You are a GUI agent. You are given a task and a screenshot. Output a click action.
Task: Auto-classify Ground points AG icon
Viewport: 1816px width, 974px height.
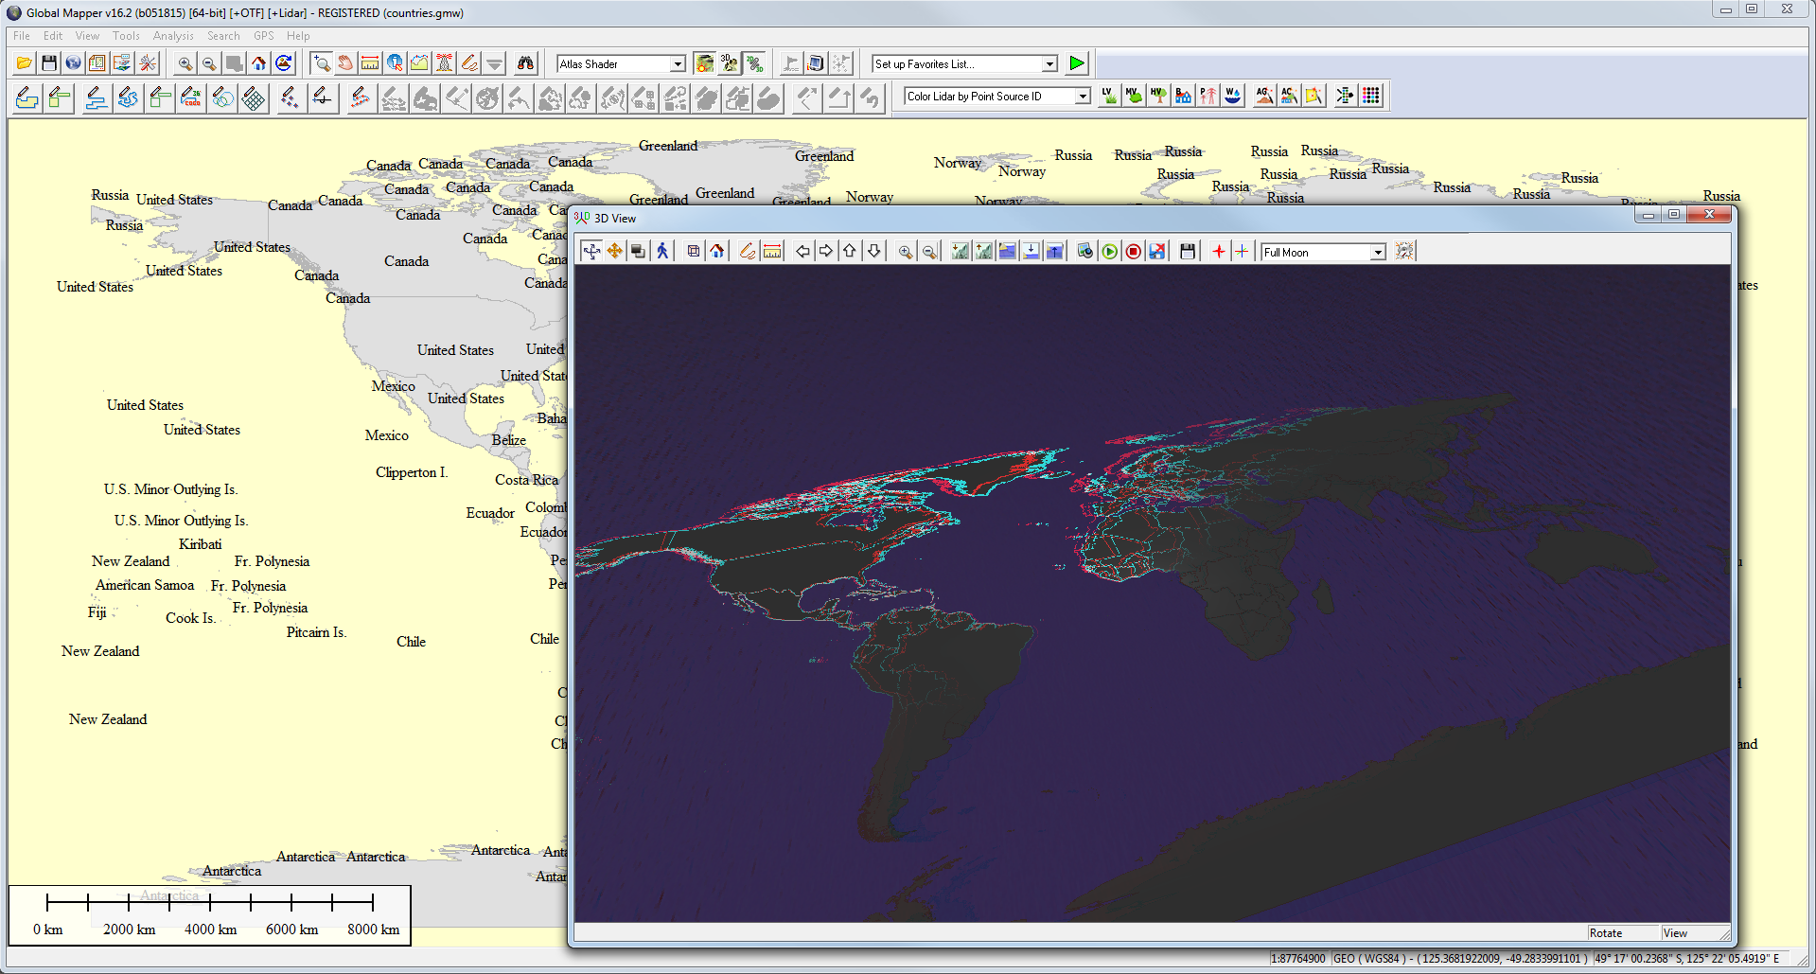click(1264, 96)
